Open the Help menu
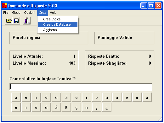The width and height of the screenshot is (164, 123). [53, 13]
